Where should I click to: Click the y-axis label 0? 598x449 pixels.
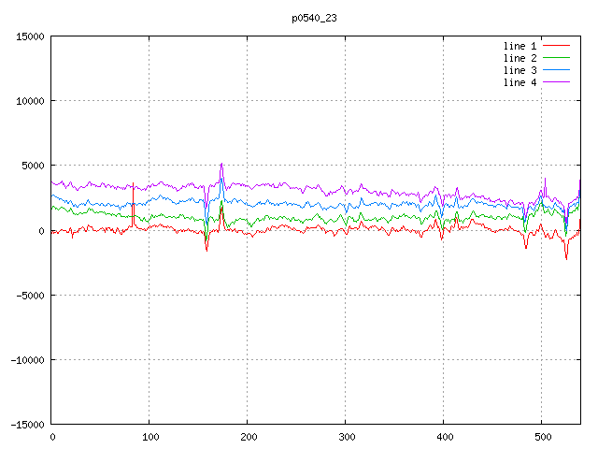point(41,231)
